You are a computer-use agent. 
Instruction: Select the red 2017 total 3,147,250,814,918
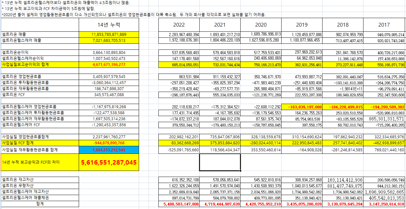click(384, 204)
